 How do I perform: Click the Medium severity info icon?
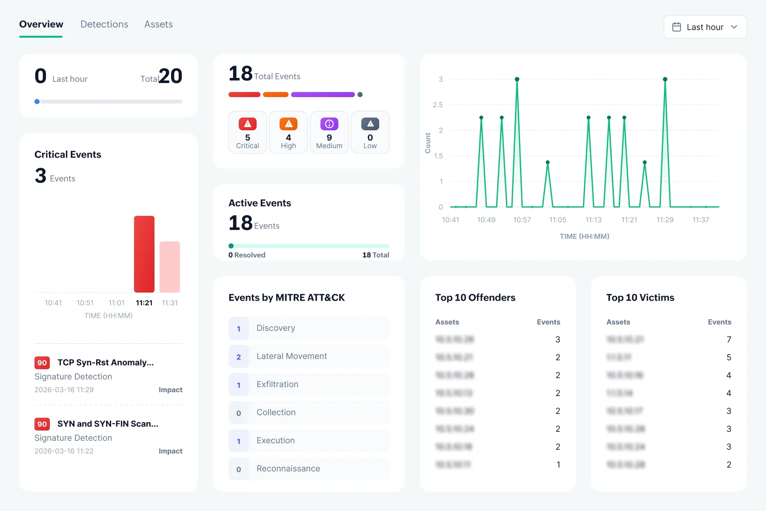coord(329,123)
